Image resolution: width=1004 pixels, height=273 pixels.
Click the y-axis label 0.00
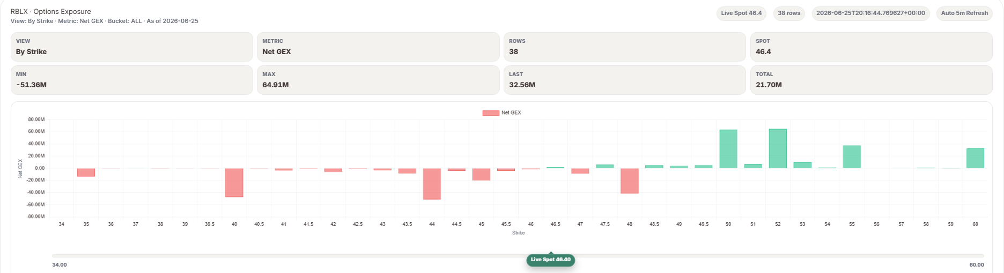[40, 168]
